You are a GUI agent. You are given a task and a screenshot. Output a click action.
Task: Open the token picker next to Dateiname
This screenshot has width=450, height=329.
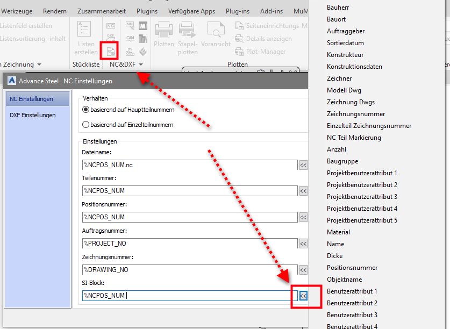pyautogui.click(x=303, y=164)
